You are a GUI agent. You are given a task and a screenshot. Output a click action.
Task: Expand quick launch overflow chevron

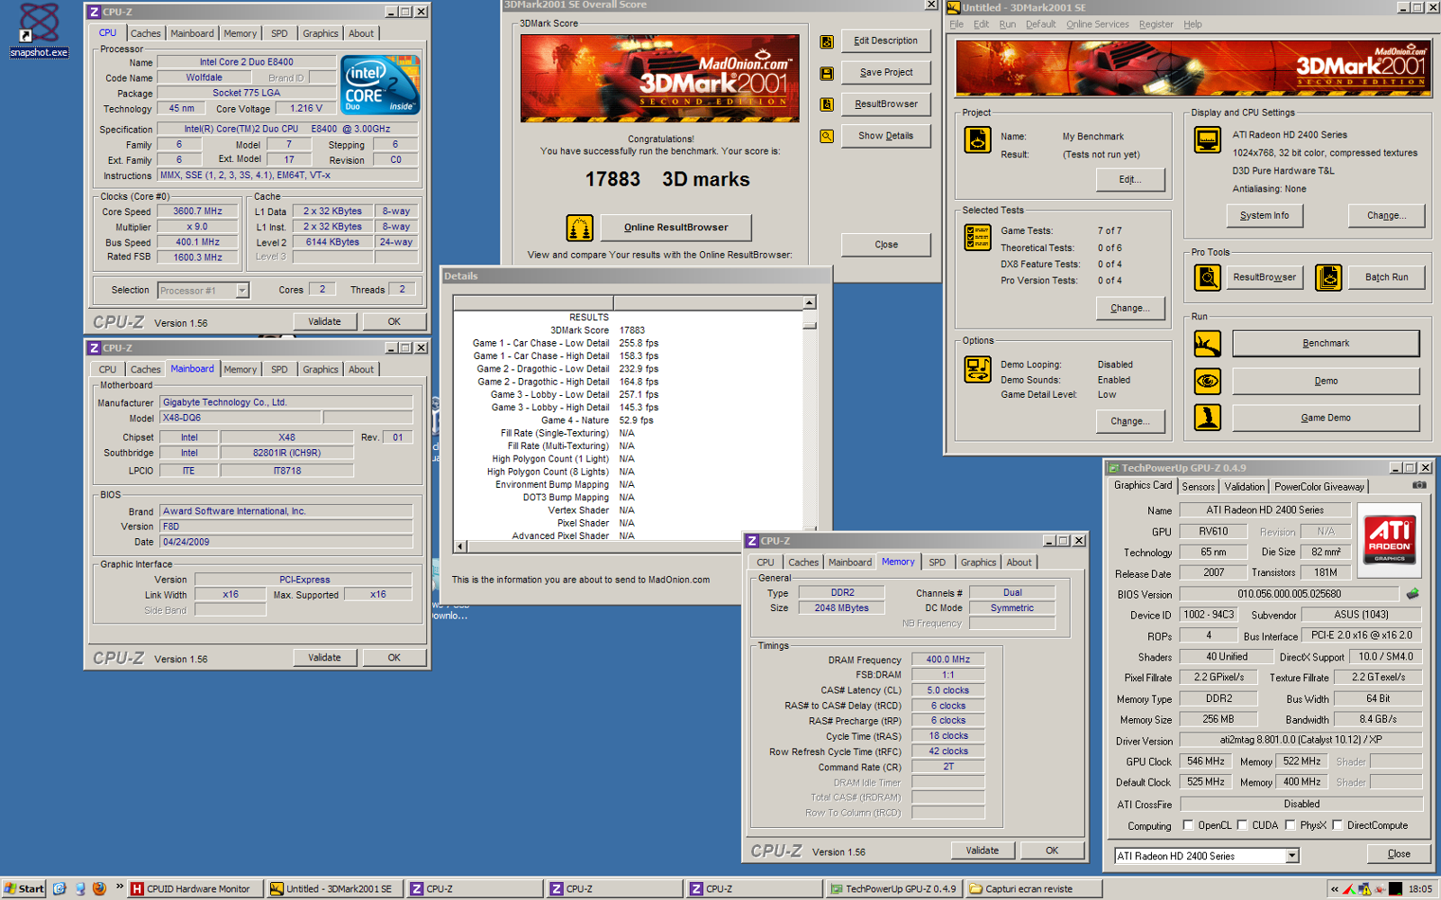pyautogui.click(x=119, y=887)
